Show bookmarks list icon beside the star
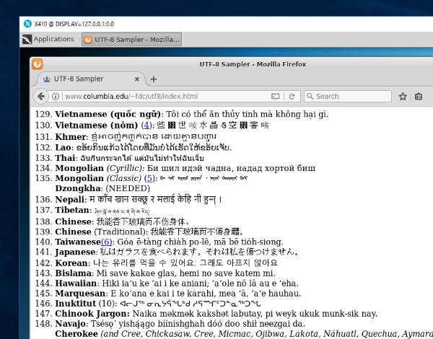The height and width of the screenshot is (339, 433). [419, 96]
